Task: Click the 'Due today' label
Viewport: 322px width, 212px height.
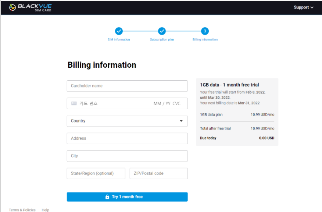Action: [x=208, y=138]
